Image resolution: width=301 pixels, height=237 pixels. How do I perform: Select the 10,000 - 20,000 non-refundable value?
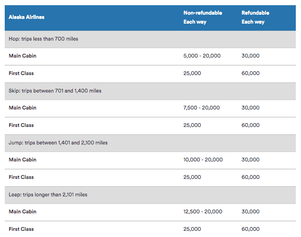[203, 160]
